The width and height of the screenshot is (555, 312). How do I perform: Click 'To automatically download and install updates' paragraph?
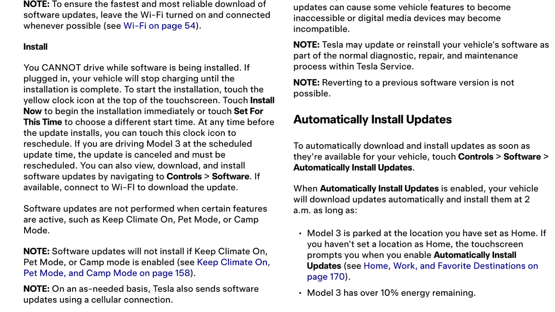click(421, 157)
